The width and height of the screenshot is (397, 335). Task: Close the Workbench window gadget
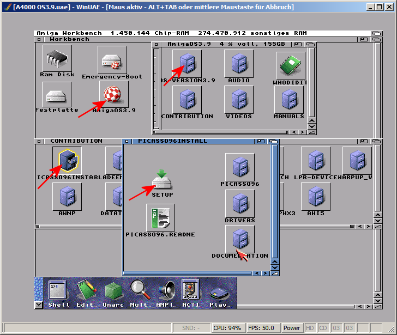pyautogui.click(x=39, y=39)
